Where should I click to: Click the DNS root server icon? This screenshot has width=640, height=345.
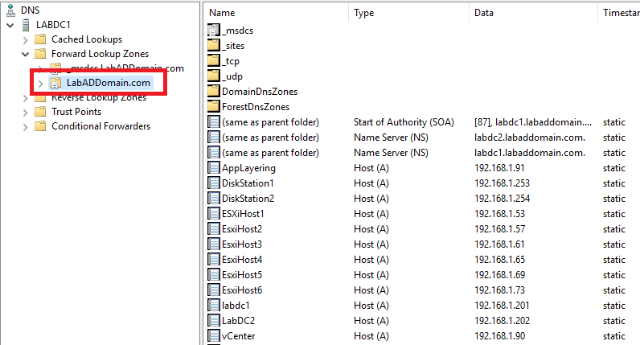pos(10,10)
